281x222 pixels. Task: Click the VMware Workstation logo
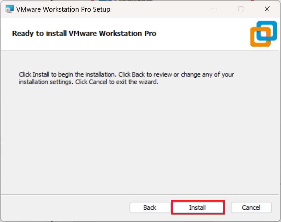pos(263,34)
